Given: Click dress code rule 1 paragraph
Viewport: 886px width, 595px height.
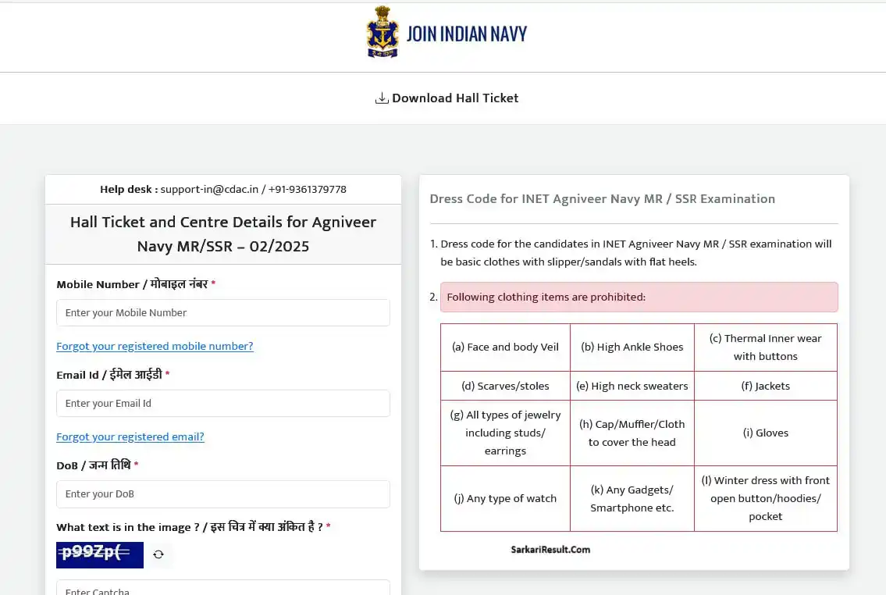Looking at the screenshot, I should click(635, 252).
